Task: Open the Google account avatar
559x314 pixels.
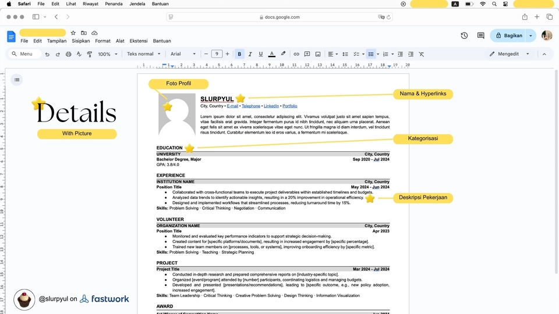Action: click(547, 35)
